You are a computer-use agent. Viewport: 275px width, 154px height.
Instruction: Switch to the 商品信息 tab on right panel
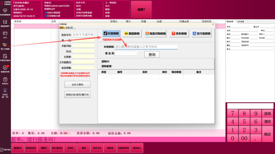pos(230,21)
